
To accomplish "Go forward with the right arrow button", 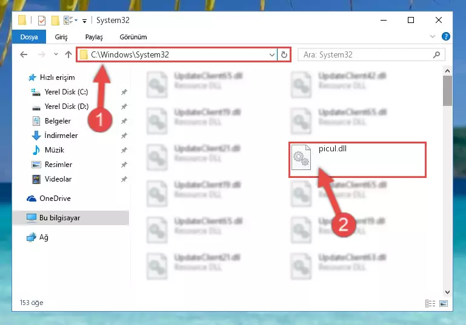I will 42,54.
